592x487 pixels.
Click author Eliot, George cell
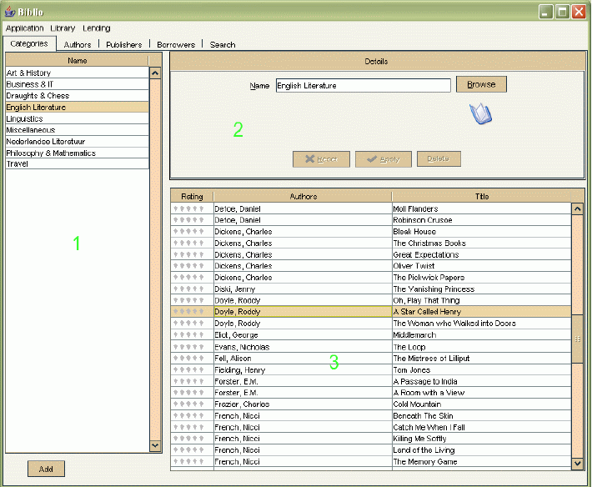pos(303,335)
